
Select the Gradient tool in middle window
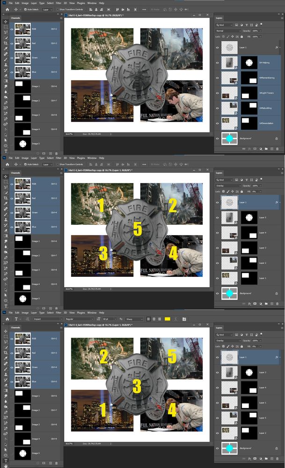(x=6, y=236)
